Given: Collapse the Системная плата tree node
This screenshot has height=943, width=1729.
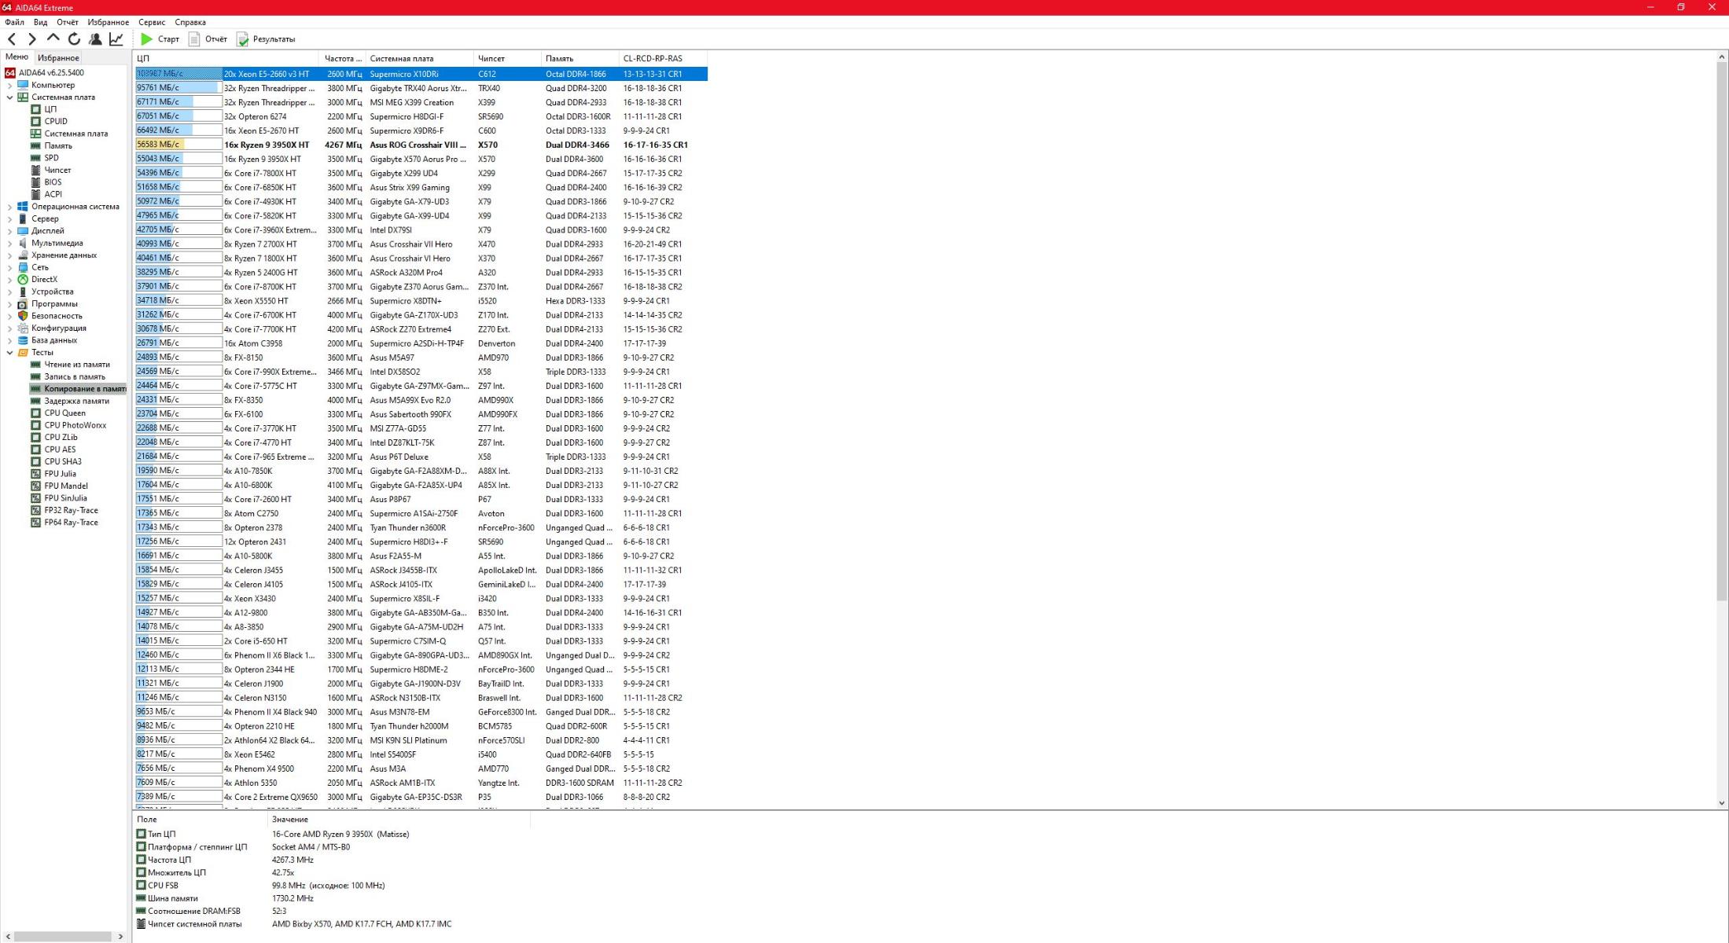Looking at the screenshot, I should point(9,97).
